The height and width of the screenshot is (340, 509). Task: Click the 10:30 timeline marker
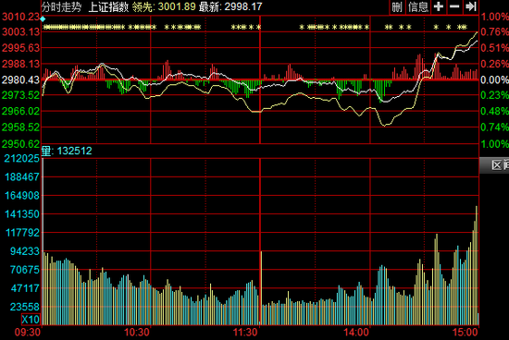pos(137,333)
